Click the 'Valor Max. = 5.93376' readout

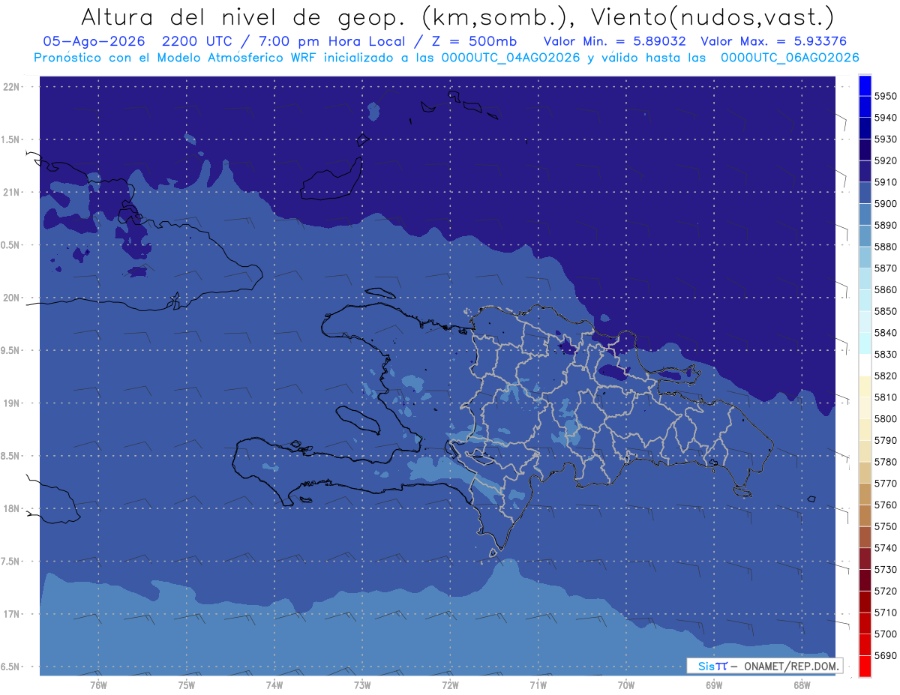(x=774, y=41)
